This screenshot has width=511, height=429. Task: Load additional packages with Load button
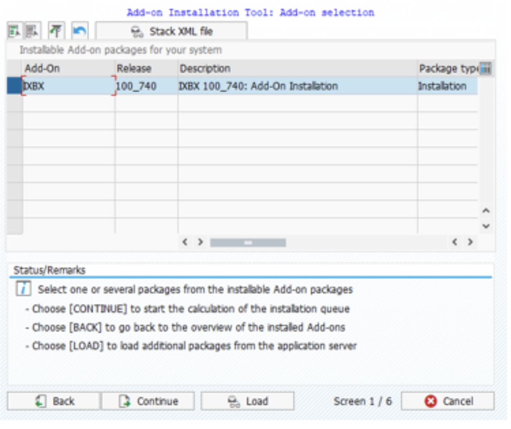247,401
